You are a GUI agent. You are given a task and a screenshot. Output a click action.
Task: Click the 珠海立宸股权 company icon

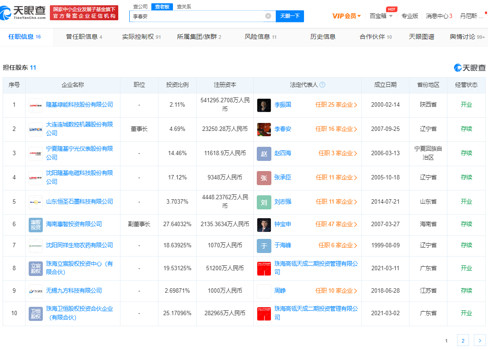coord(36,268)
